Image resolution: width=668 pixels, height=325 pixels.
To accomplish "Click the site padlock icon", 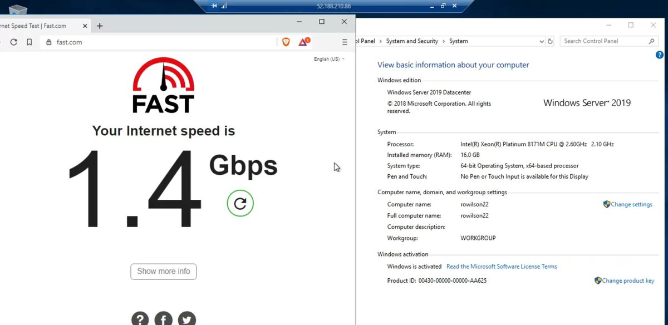I will [x=49, y=42].
